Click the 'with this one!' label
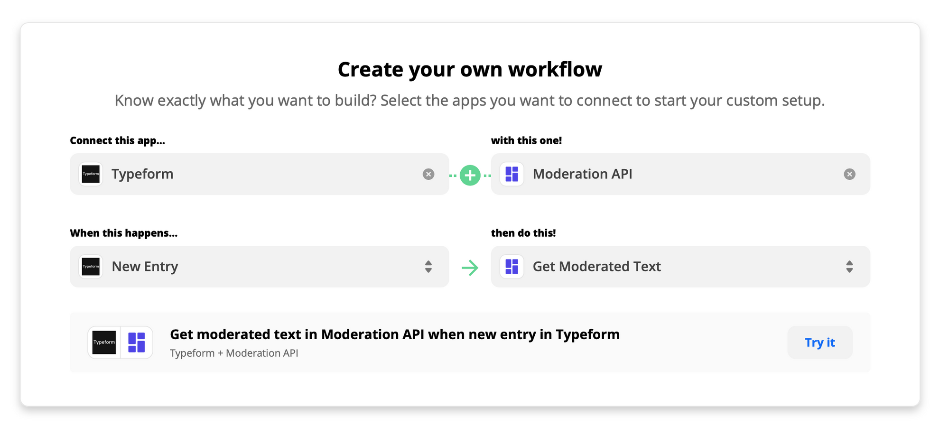 pos(526,140)
